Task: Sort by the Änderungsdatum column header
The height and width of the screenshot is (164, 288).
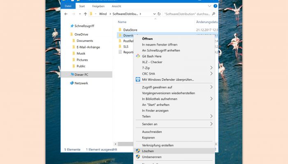Action: (207, 22)
